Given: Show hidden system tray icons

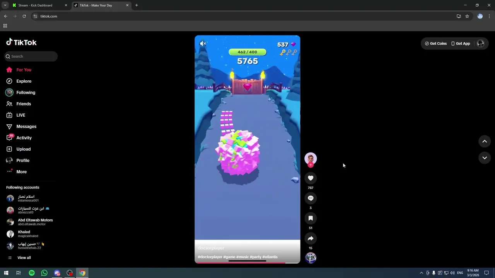Looking at the screenshot, I should click(421, 273).
